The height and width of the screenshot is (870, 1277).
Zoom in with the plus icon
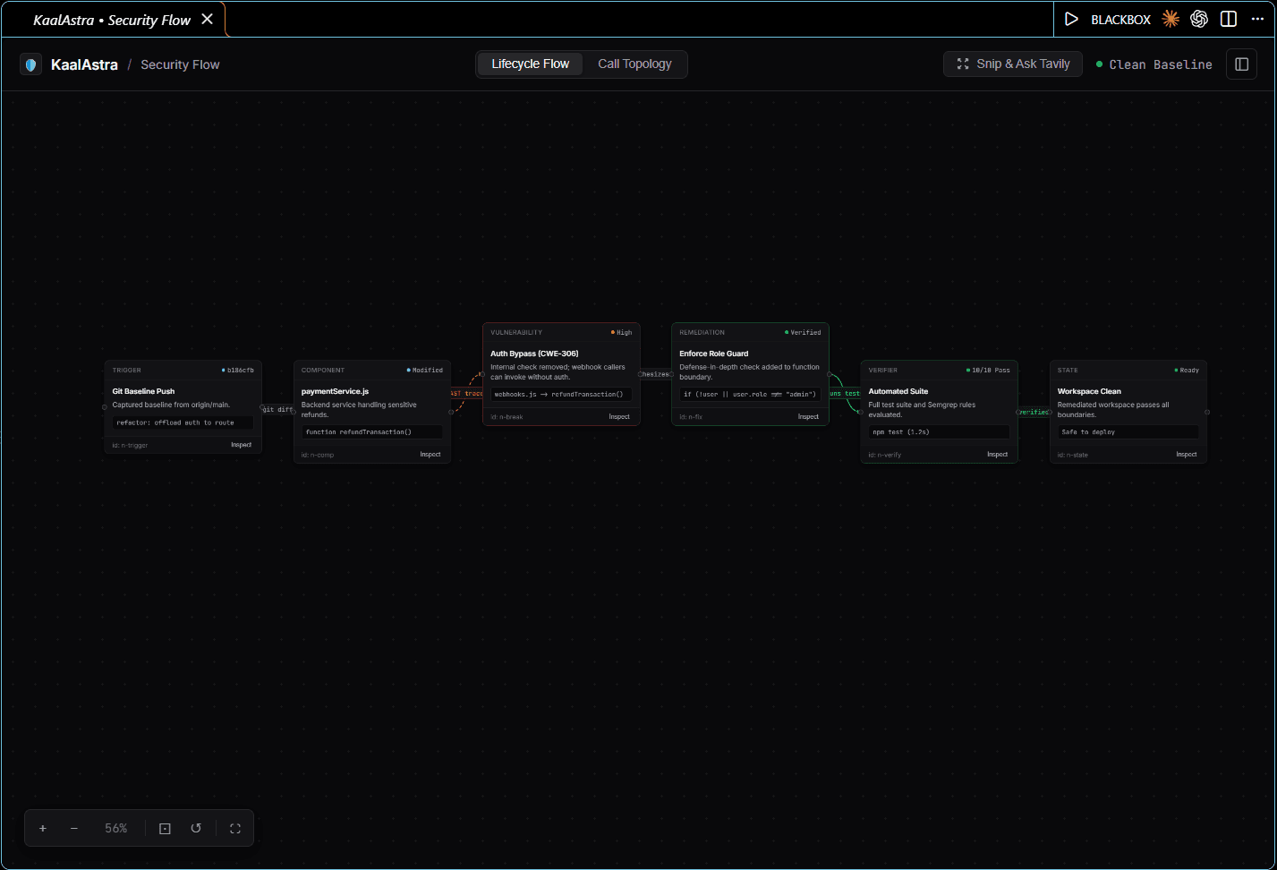click(43, 829)
